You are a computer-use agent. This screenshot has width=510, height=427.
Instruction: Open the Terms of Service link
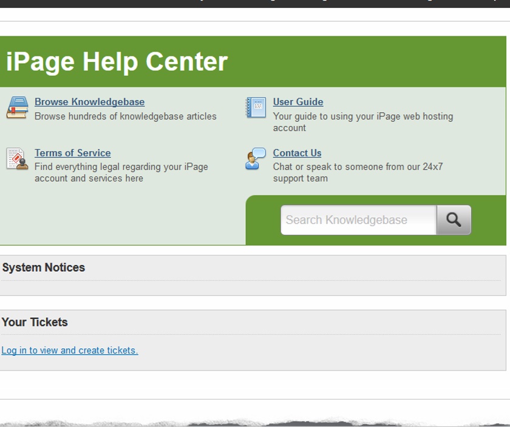[x=72, y=153]
